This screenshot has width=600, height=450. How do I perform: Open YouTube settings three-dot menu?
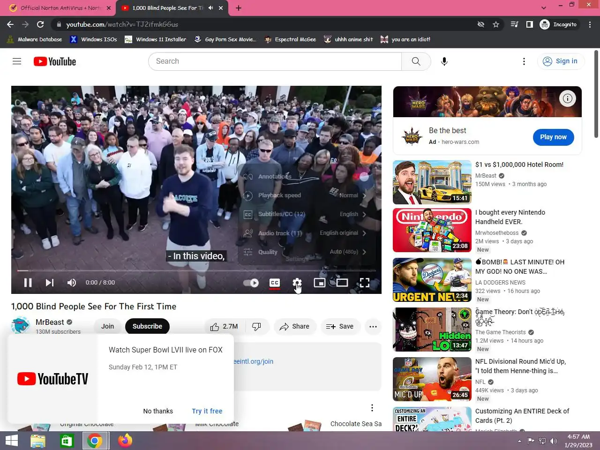tap(524, 61)
